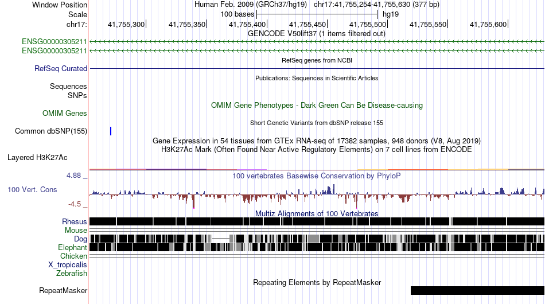Click the chr17: ruler label
Viewport: 545px width, 304px height.
coord(76,24)
